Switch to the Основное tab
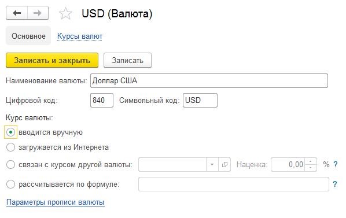Screen dimensions: 346x218 28,36
